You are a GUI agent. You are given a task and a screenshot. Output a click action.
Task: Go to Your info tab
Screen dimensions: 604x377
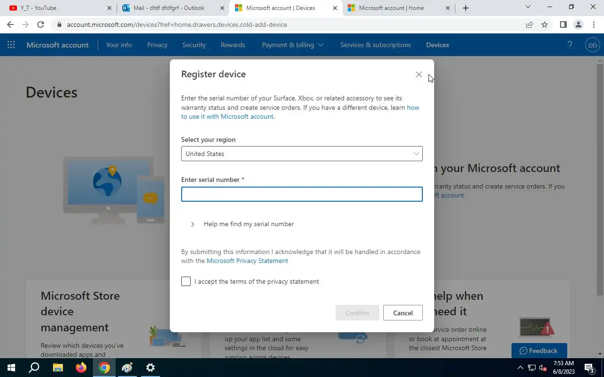pyautogui.click(x=119, y=45)
